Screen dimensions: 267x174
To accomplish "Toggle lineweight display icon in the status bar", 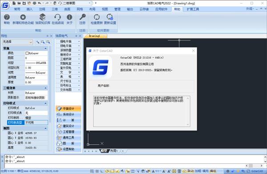I will pos(133,171).
